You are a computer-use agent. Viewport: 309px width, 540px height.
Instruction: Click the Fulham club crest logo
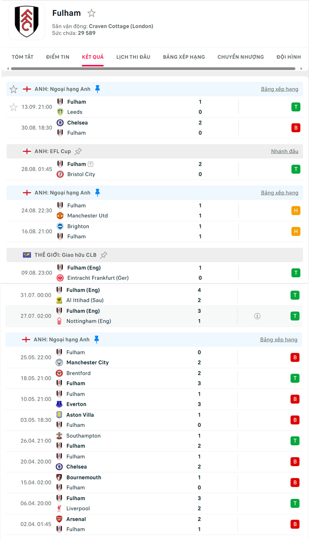pyautogui.click(x=27, y=22)
